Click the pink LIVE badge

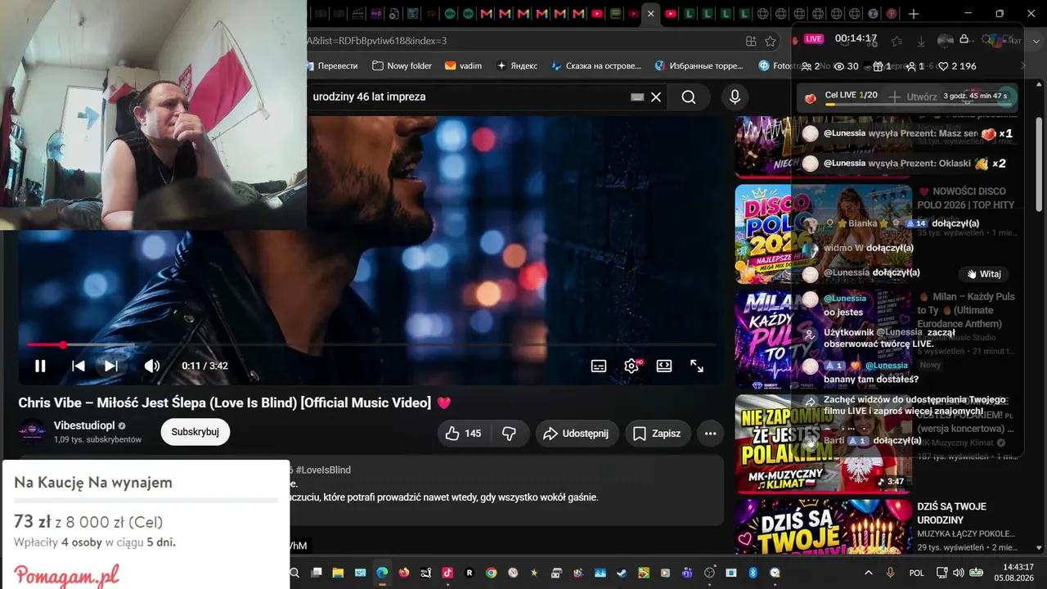(x=813, y=38)
